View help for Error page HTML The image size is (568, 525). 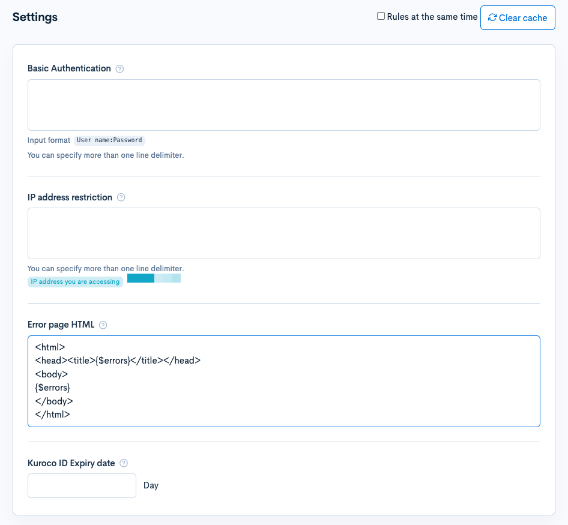pyautogui.click(x=103, y=325)
